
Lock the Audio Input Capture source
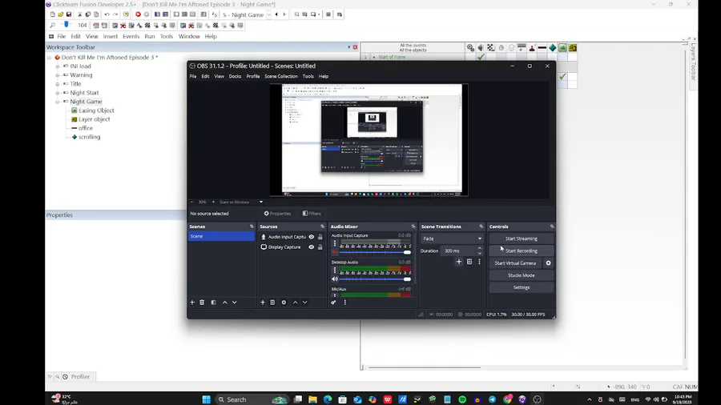coord(320,237)
